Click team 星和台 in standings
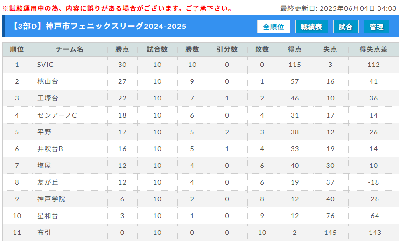The height and width of the screenshot is (246, 406). pyautogui.click(x=48, y=216)
